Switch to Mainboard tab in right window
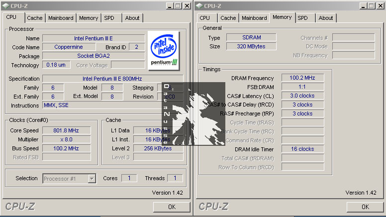The image size is (386, 217). (254, 18)
